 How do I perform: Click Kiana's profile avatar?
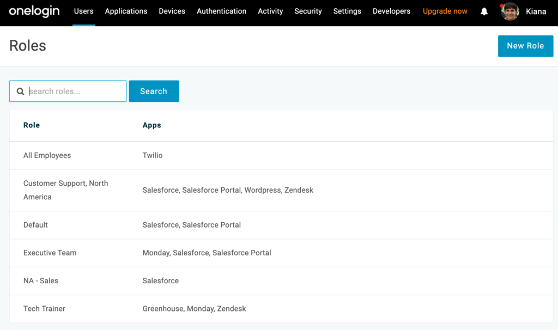(x=509, y=11)
